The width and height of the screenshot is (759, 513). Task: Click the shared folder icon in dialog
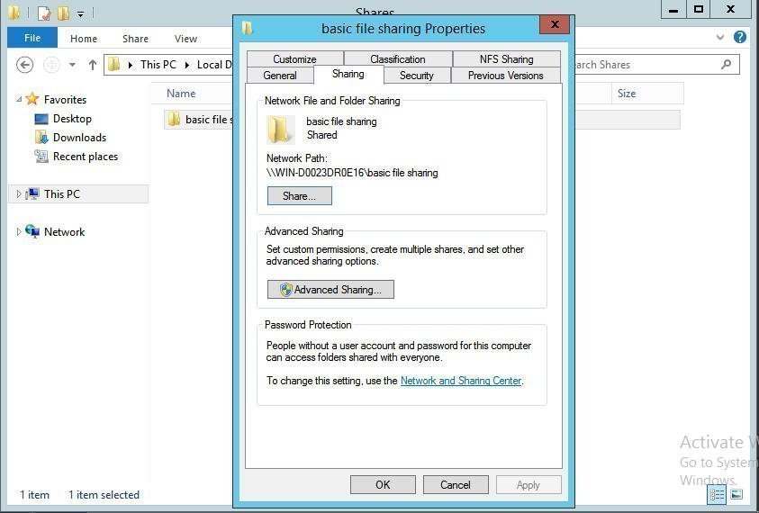click(280, 130)
